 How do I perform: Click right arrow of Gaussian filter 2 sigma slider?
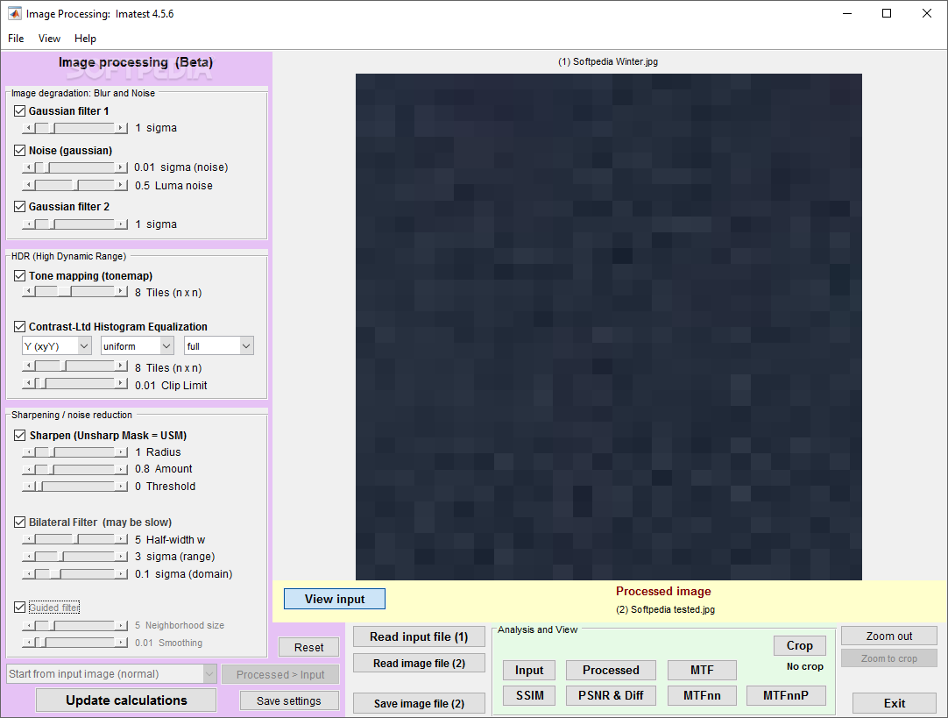coord(122,224)
